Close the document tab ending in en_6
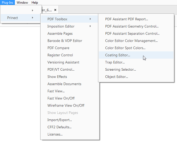This screenshot has height=145, width=177. 55,10
